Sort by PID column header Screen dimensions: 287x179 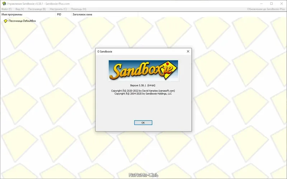tap(63, 14)
